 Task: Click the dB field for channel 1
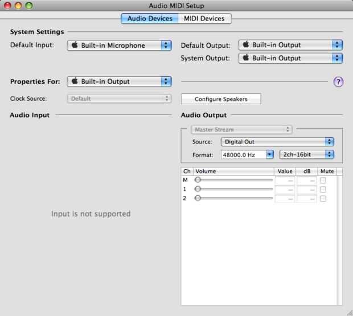306,190
